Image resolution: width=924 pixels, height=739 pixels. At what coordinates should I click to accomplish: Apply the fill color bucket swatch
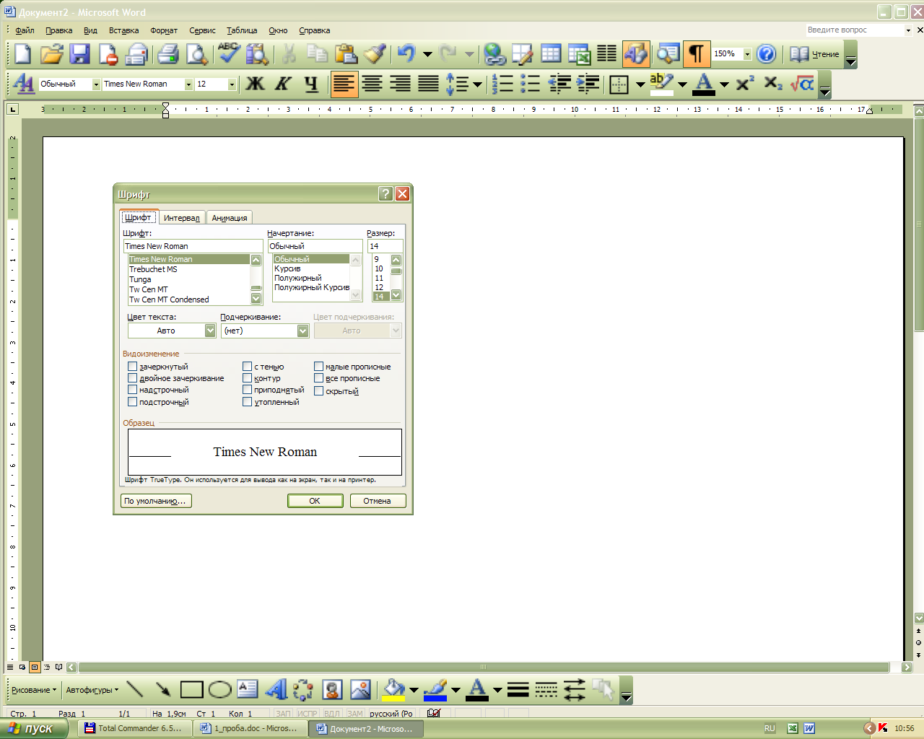tap(394, 690)
